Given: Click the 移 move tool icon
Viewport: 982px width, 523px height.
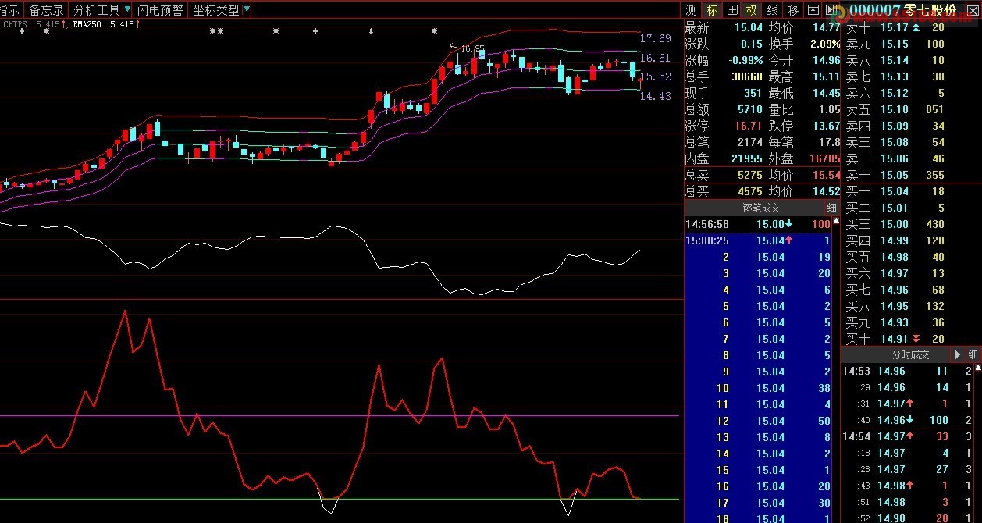Looking at the screenshot, I should (793, 10).
